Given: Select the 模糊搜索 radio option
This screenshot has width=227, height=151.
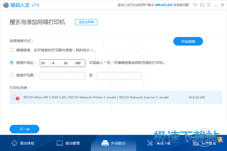Looking at the screenshot, I should point(12,50).
